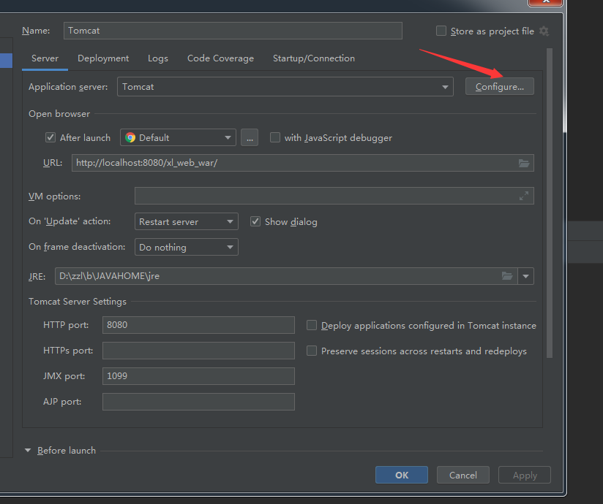The height and width of the screenshot is (504, 603).
Task: Open the Application server dropdown
Action: tap(285, 87)
